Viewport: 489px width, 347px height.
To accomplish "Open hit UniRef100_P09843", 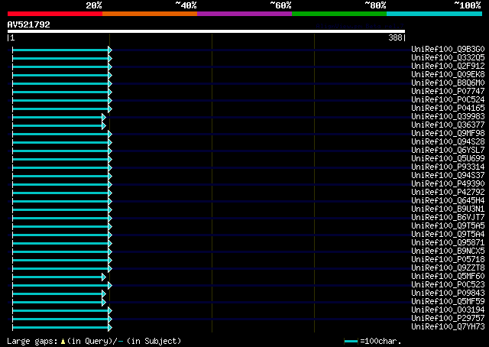I will point(448,293).
